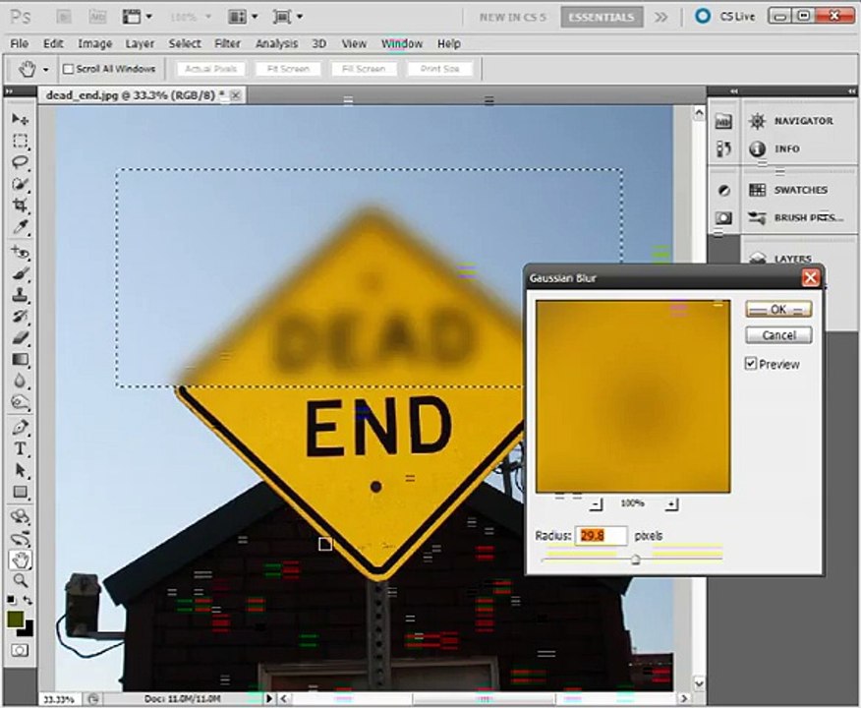The image size is (861, 708).
Task: Select the Essentials workspace button
Action: [x=602, y=17]
